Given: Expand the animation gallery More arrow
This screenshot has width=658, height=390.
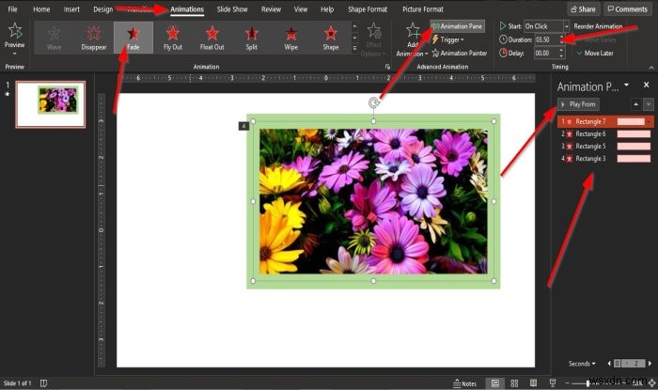Looking at the screenshot, I should click(354, 49).
